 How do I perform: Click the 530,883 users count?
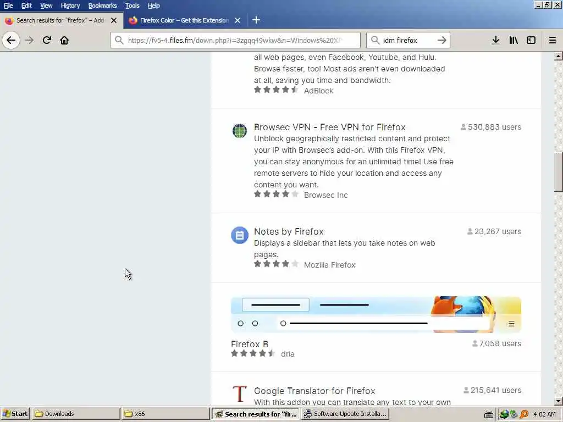491,127
